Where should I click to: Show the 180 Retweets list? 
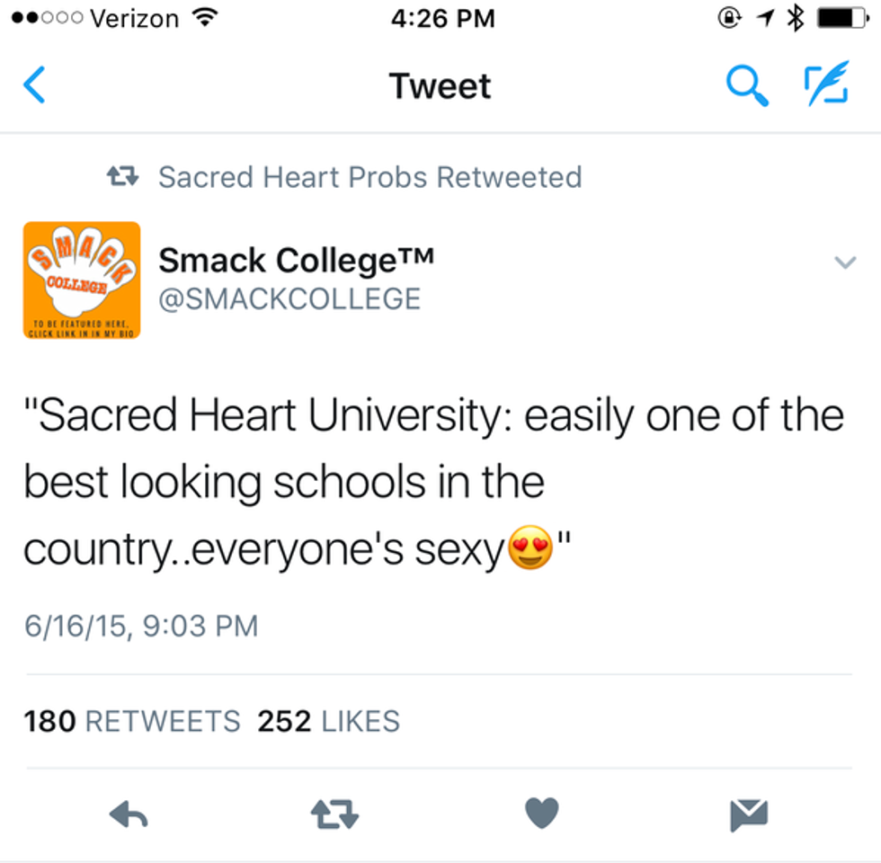point(132,721)
